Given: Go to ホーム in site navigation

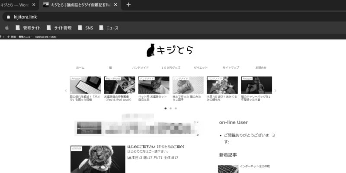Looking at the screenshot, I should [80, 68].
